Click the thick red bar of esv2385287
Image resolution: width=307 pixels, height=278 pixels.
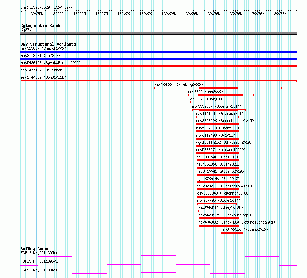click(218, 88)
